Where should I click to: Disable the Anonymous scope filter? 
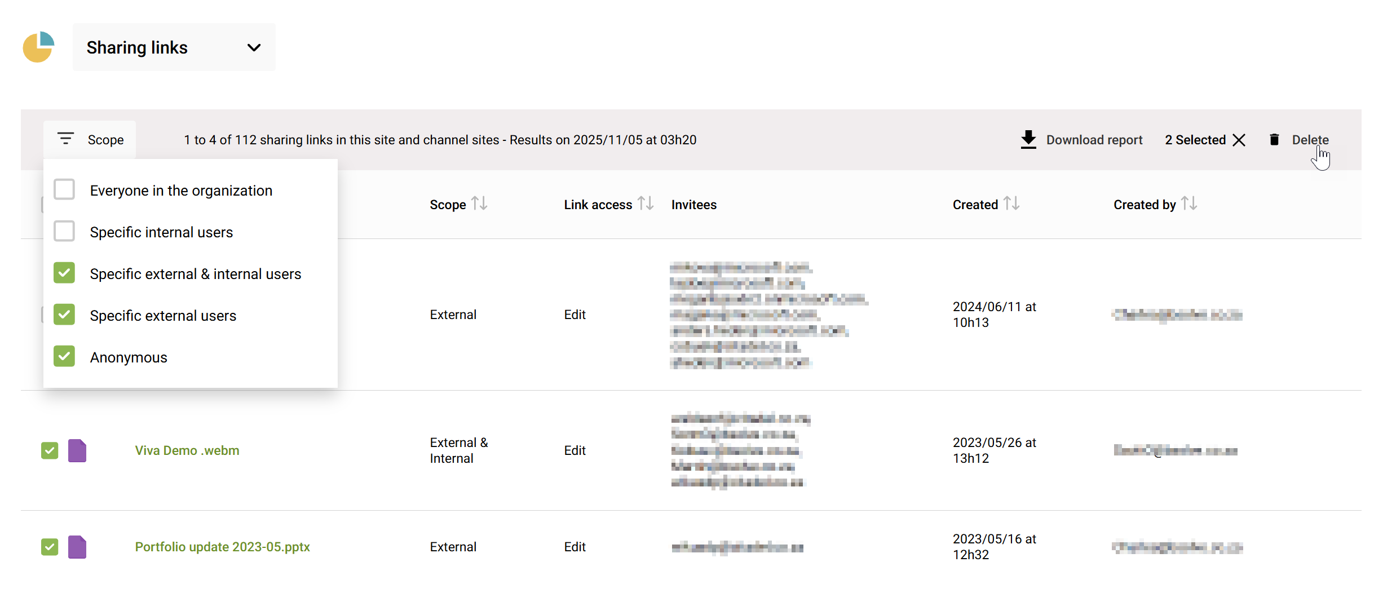click(64, 356)
